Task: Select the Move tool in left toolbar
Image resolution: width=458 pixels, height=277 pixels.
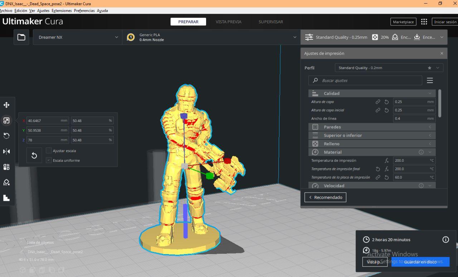Action: [6, 105]
